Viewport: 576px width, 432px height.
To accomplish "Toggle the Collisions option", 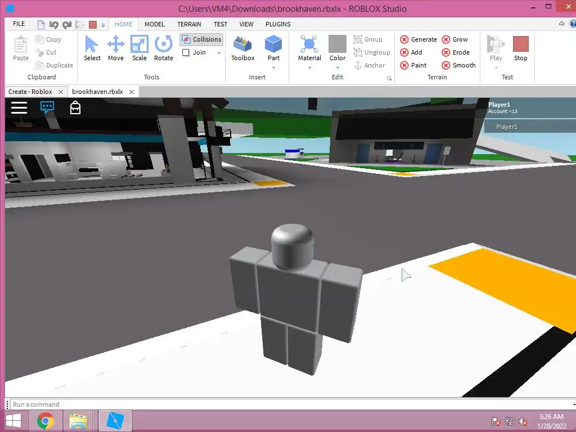I will click(201, 39).
